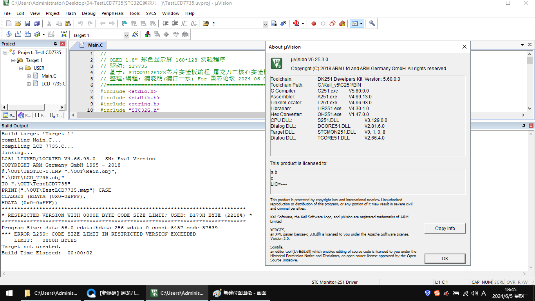Switch to the Books panel tab
This screenshot has height=301, width=535.
click(x=25, y=116)
